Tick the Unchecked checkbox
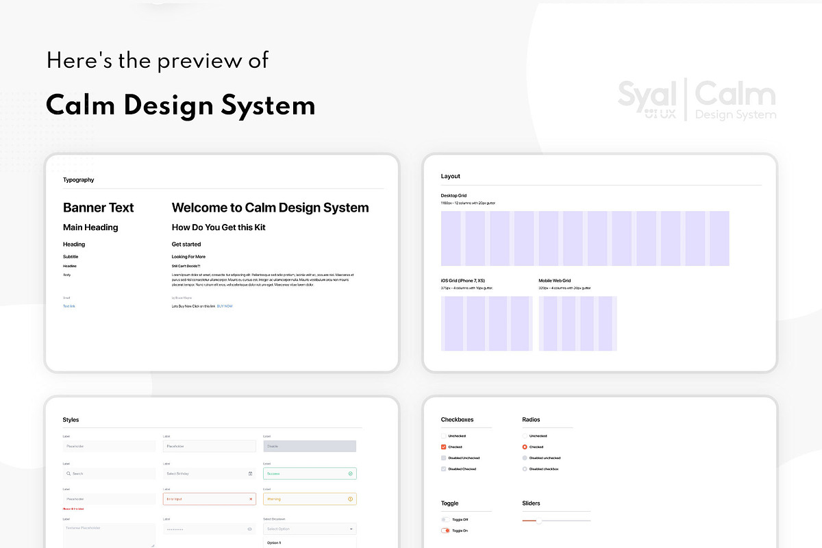 click(x=443, y=436)
